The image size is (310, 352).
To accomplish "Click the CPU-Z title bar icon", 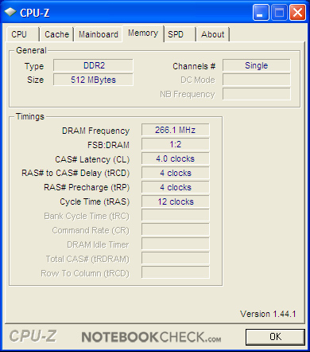I will pos(10,12).
